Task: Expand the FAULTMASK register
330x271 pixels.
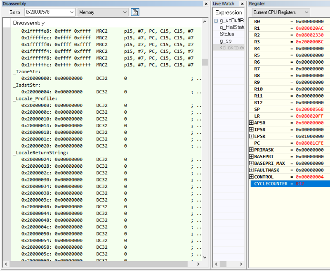Action: click(251, 170)
